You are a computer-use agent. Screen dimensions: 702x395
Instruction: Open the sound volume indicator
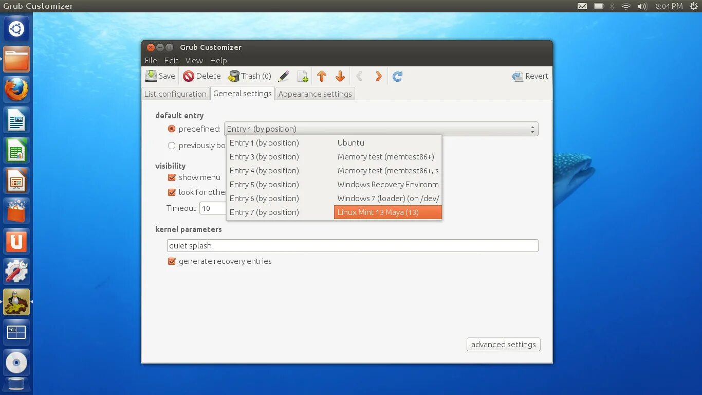coord(642,6)
